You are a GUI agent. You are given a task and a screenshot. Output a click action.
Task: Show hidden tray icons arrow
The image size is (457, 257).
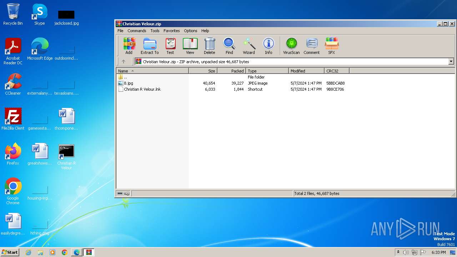(398, 252)
